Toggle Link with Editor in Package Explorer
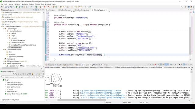195x109 pixels. point(36,10)
